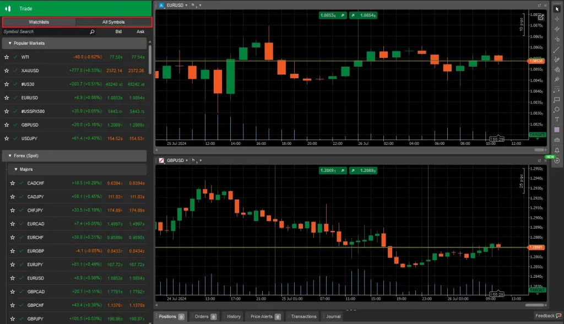The width and height of the screenshot is (564, 324).
Task: Click the EURUSD chart sell button 1.0853
Action: [333, 15]
